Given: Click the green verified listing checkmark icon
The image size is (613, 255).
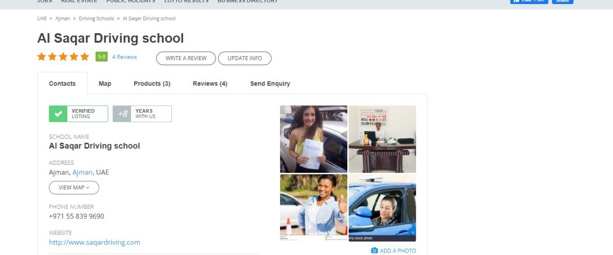Looking at the screenshot, I should pyautogui.click(x=59, y=114).
